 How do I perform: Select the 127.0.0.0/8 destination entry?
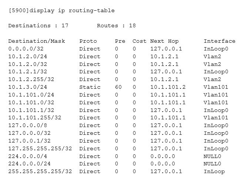pos(26,125)
